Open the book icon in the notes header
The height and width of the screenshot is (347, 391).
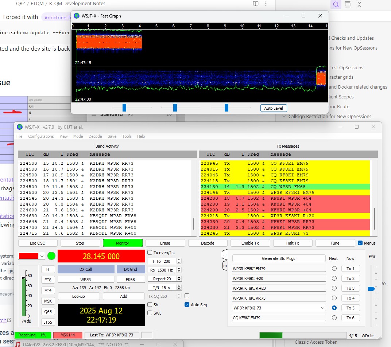pyautogui.click(x=256, y=4)
